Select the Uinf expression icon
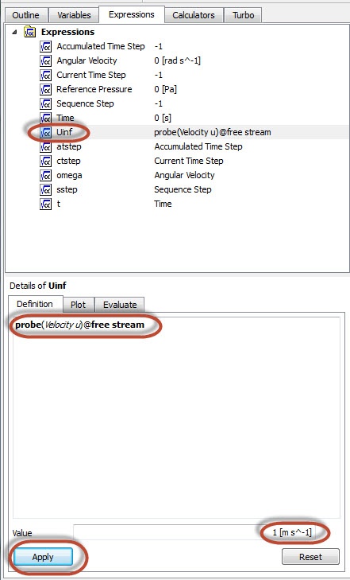The width and height of the screenshot is (350, 580). coord(46,132)
